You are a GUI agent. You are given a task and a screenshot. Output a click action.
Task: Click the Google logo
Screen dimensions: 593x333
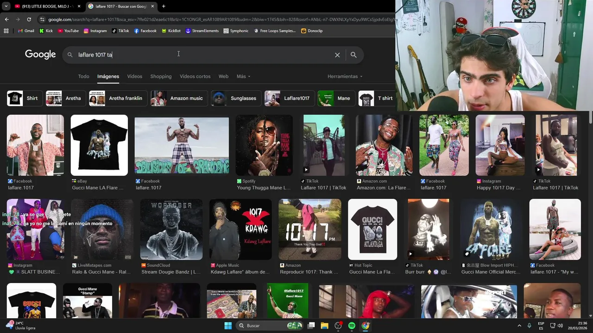coord(40,55)
